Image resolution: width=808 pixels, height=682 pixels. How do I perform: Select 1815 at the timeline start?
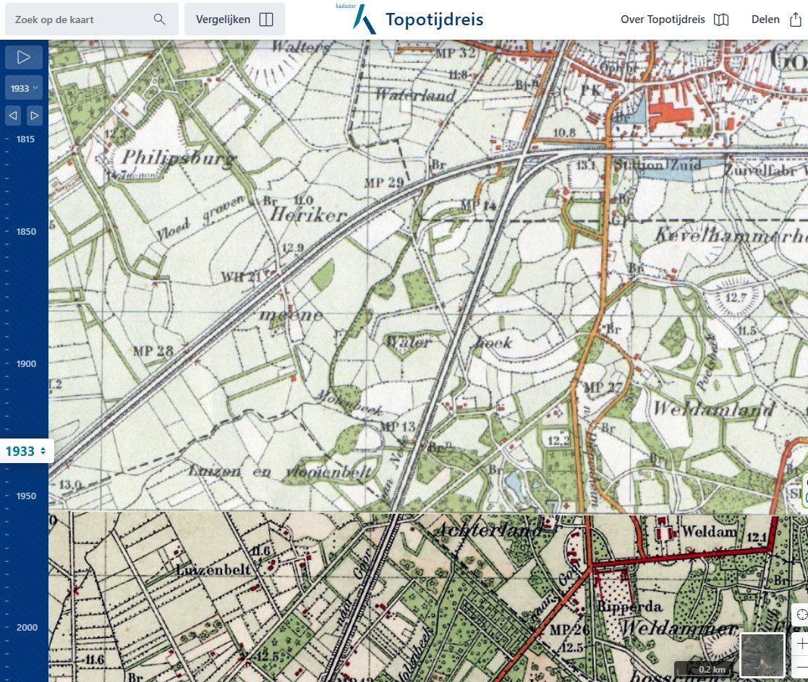[25, 139]
